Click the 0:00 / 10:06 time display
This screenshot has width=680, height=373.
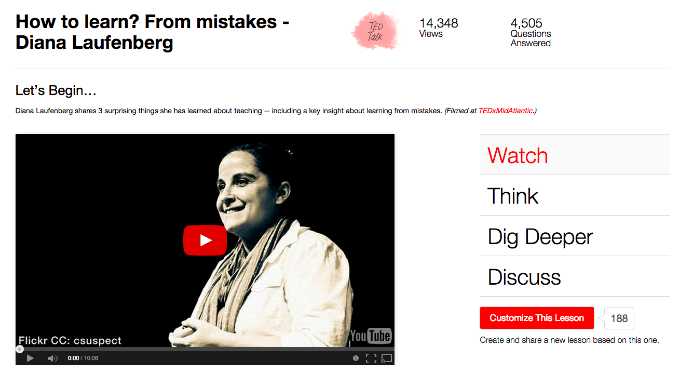pos(83,358)
